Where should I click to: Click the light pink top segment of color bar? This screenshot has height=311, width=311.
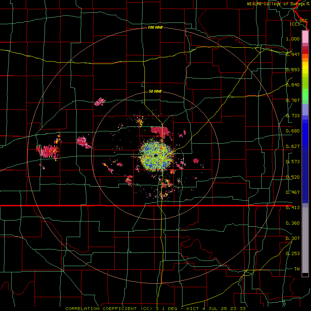coord(305,37)
